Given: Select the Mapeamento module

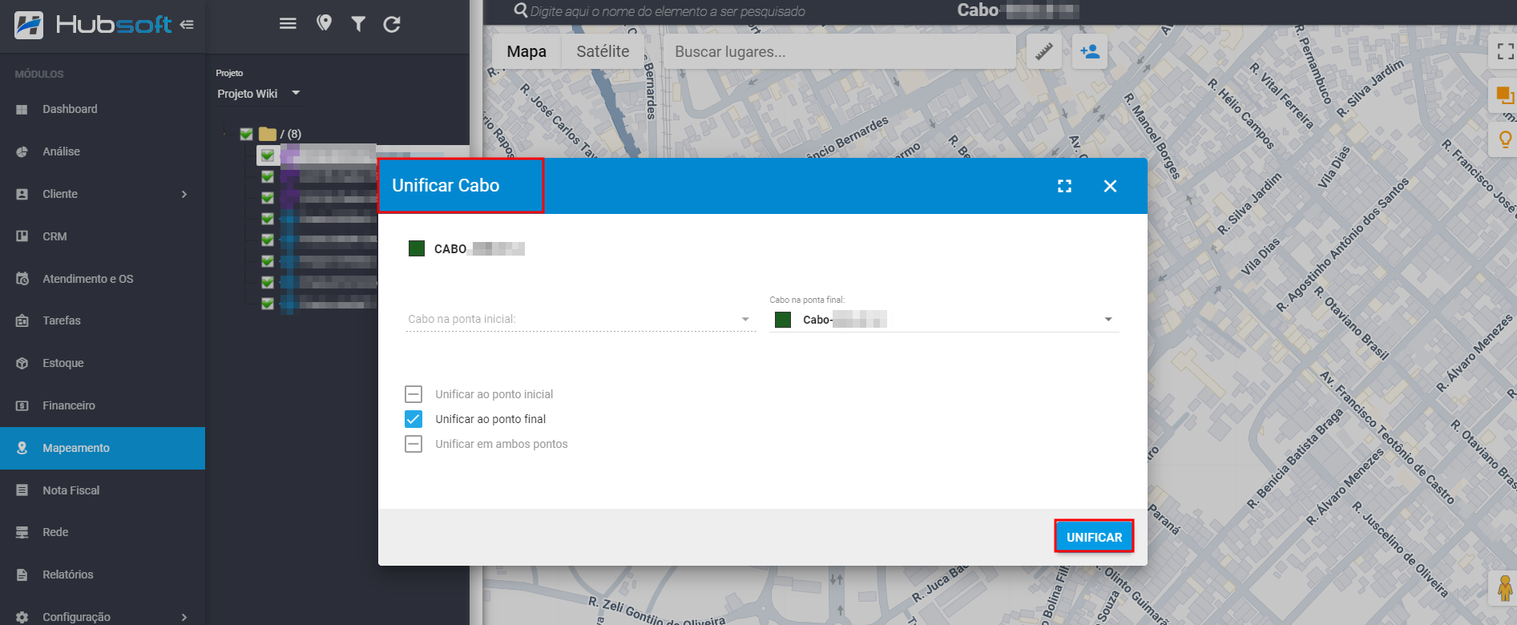Looking at the screenshot, I should pyautogui.click(x=103, y=448).
